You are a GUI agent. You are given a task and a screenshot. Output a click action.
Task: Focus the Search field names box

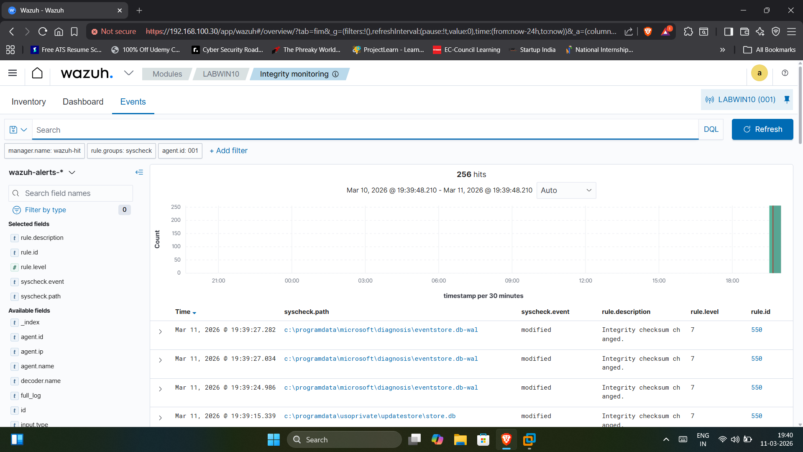71,193
